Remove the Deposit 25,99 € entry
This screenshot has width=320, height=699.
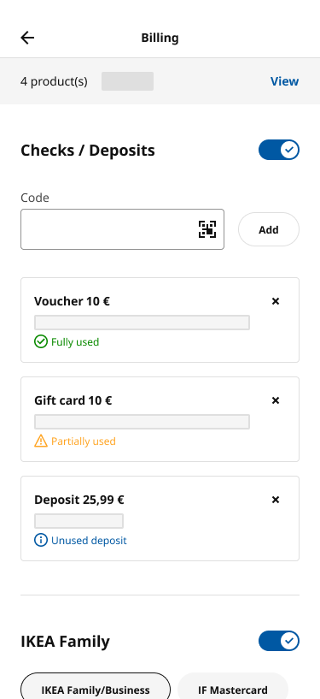pyautogui.click(x=276, y=500)
